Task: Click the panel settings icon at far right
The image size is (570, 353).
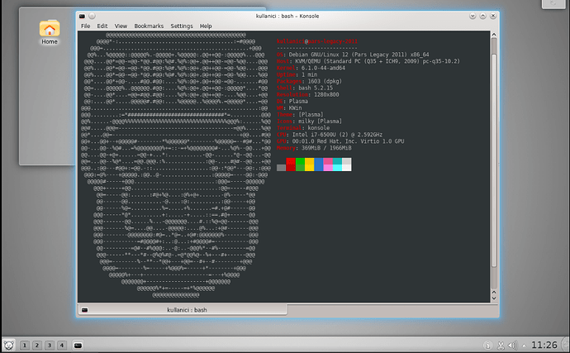Action: 564,345
